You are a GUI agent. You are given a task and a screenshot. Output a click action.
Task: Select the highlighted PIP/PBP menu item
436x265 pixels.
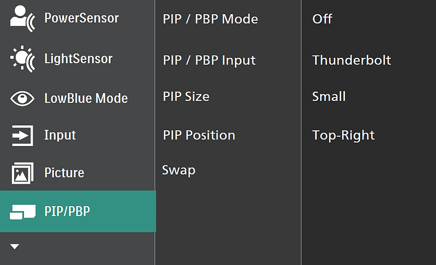[x=67, y=212]
